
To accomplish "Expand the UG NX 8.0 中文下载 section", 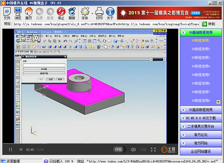I will click(x=201, y=118).
